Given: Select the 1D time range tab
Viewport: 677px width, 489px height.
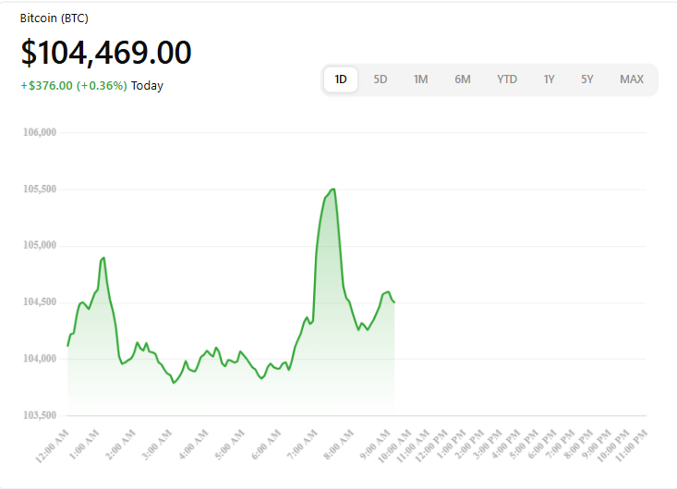Looking at the screenshot, I should point(341,79).
